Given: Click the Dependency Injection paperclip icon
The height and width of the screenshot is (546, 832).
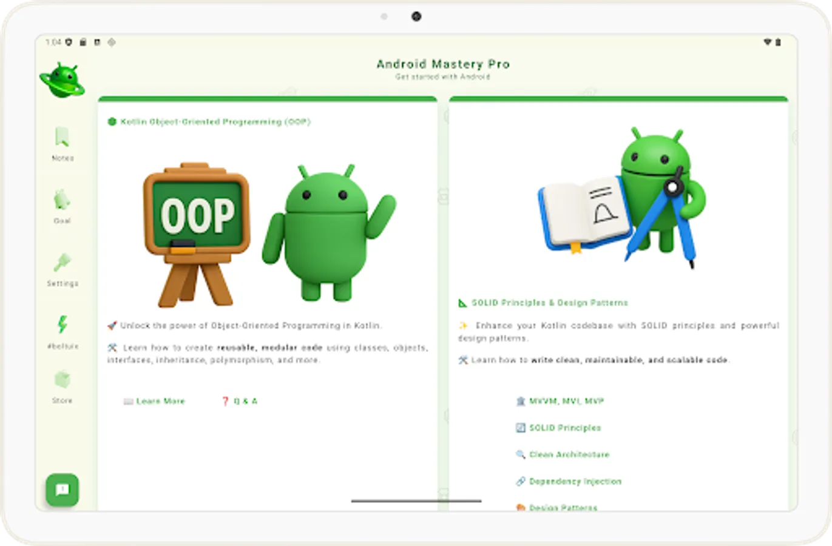Looking at the screenshot, I should tap(520, 480).
